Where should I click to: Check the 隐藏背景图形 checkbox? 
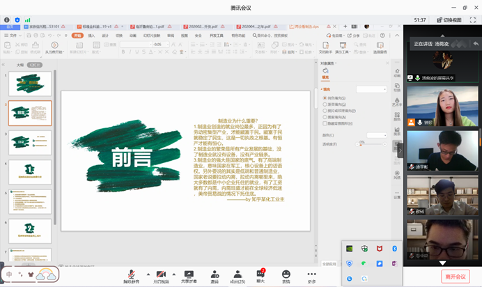(x=325, y=123)
